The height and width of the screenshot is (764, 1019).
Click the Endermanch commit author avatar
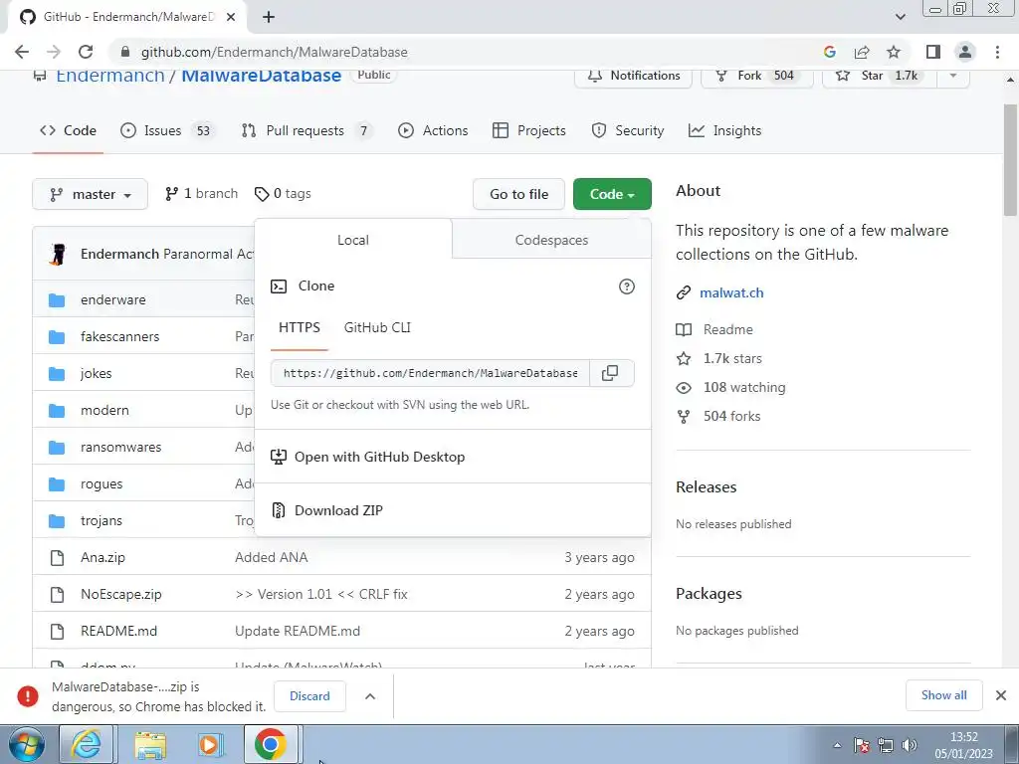[x=58, y=254]
